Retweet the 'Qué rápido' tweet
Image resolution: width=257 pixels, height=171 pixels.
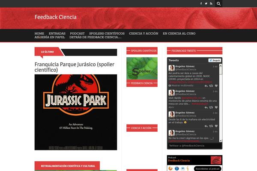[211, 107]
